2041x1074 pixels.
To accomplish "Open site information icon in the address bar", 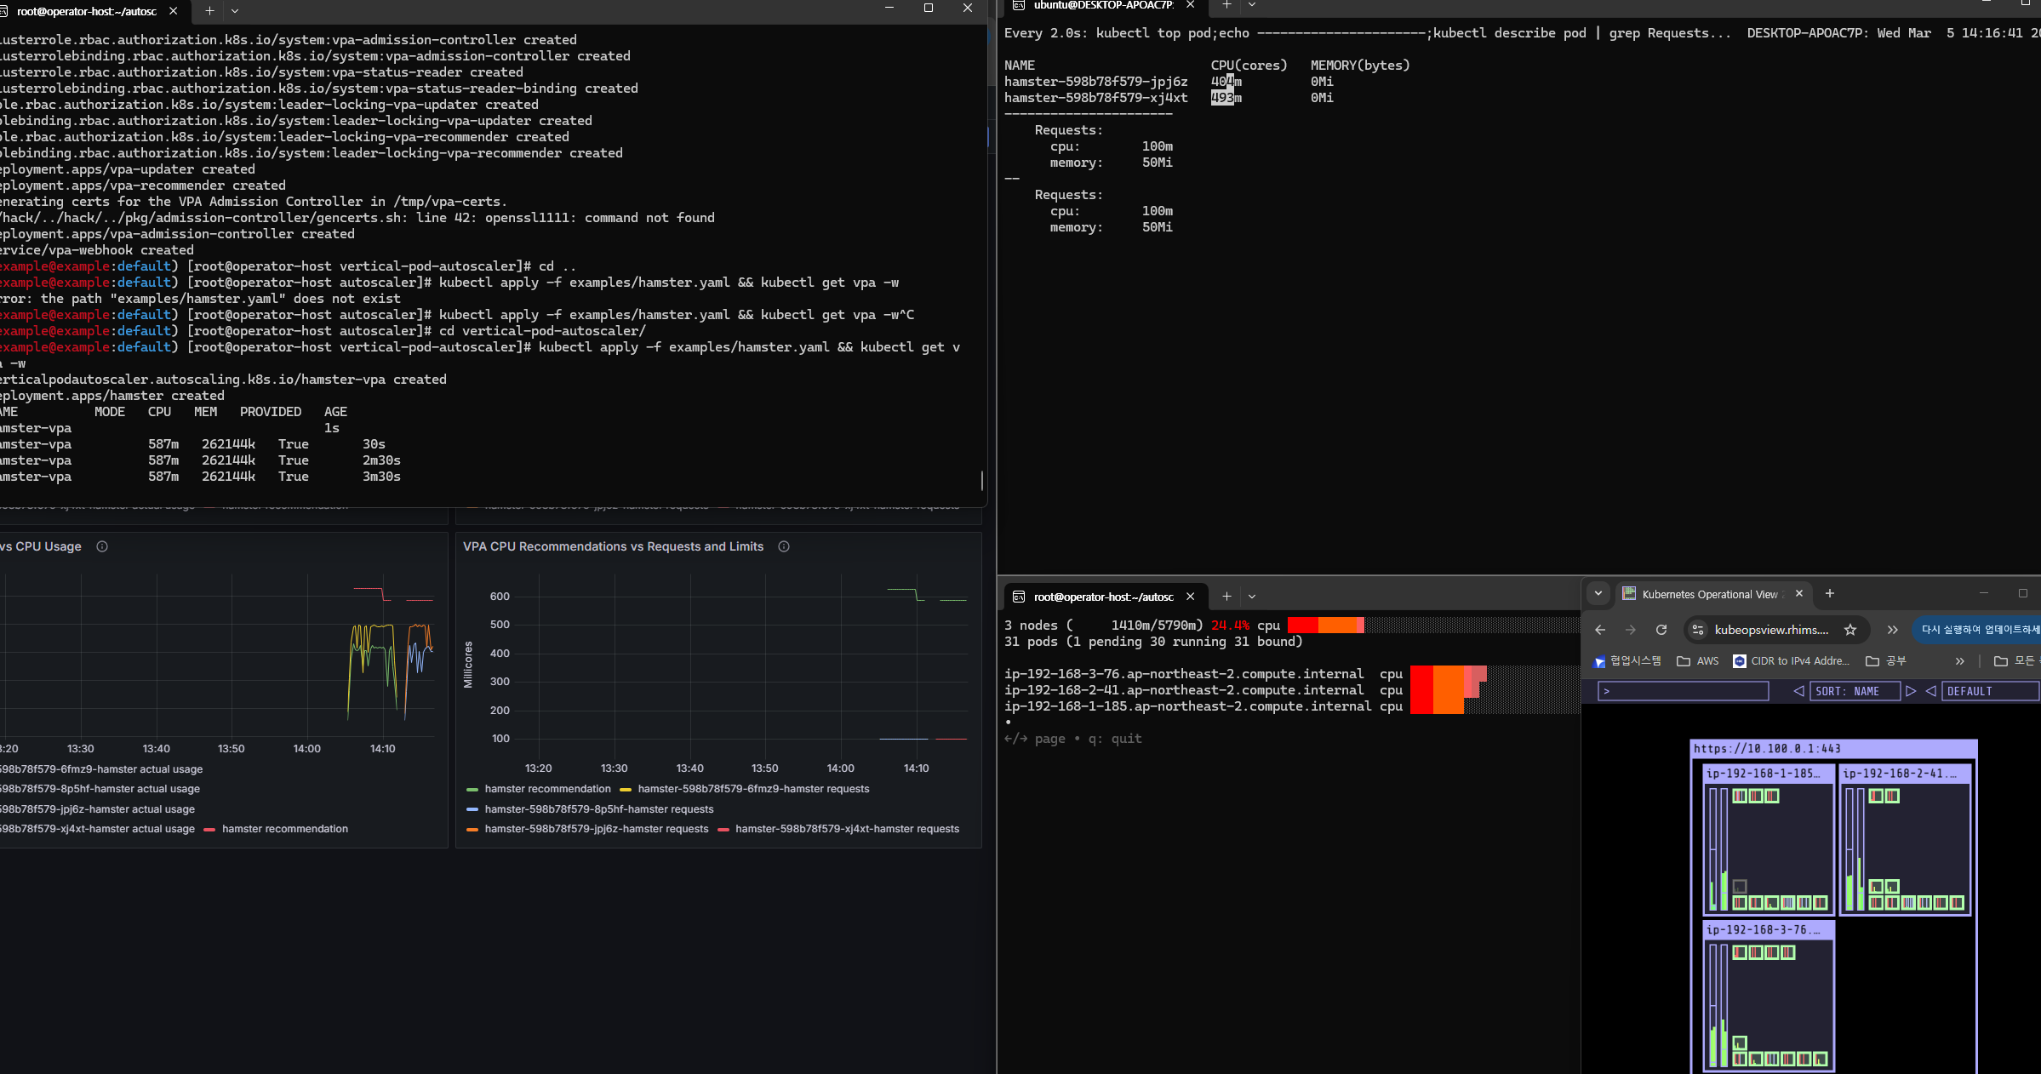I will [1698, 630].
